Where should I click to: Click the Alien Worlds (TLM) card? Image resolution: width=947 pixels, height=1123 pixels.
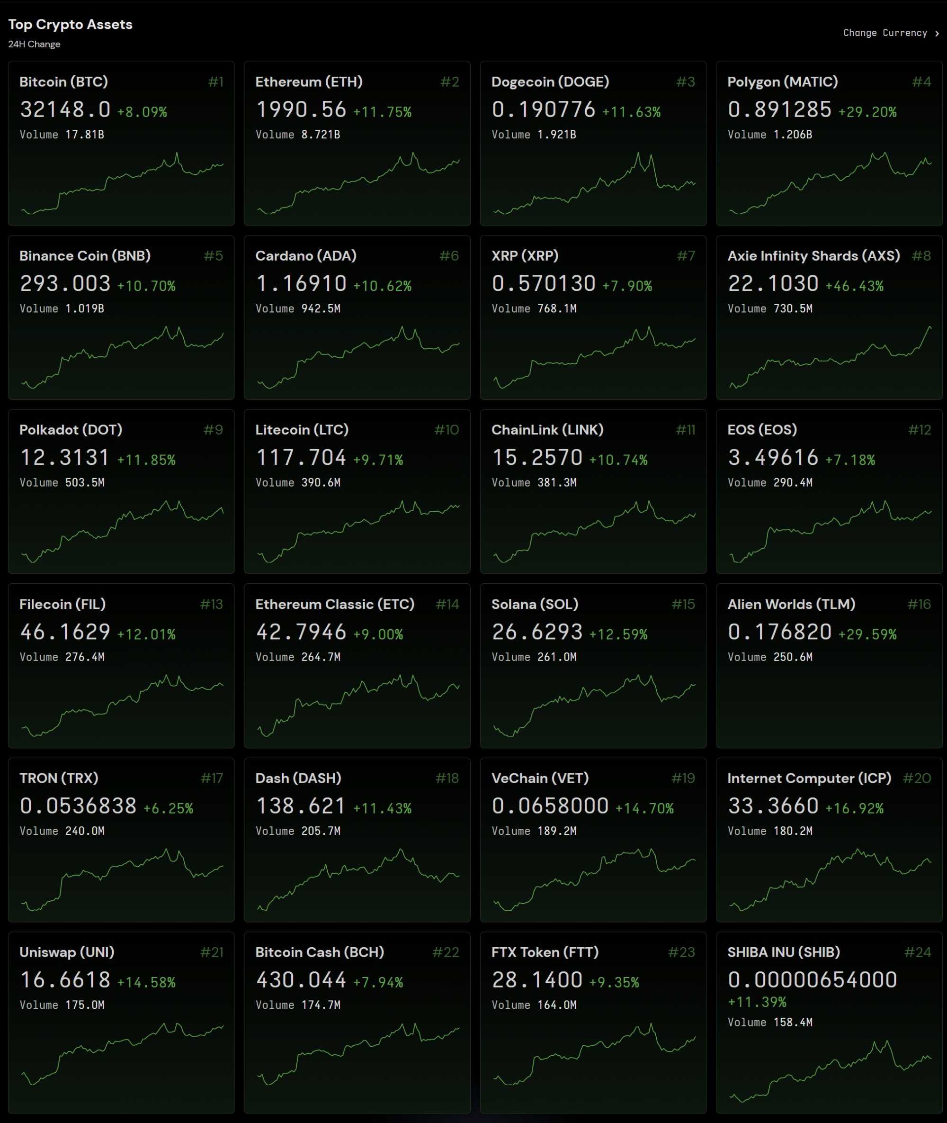click(829, 666)
